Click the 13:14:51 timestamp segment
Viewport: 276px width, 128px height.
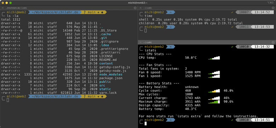point(262,120)
